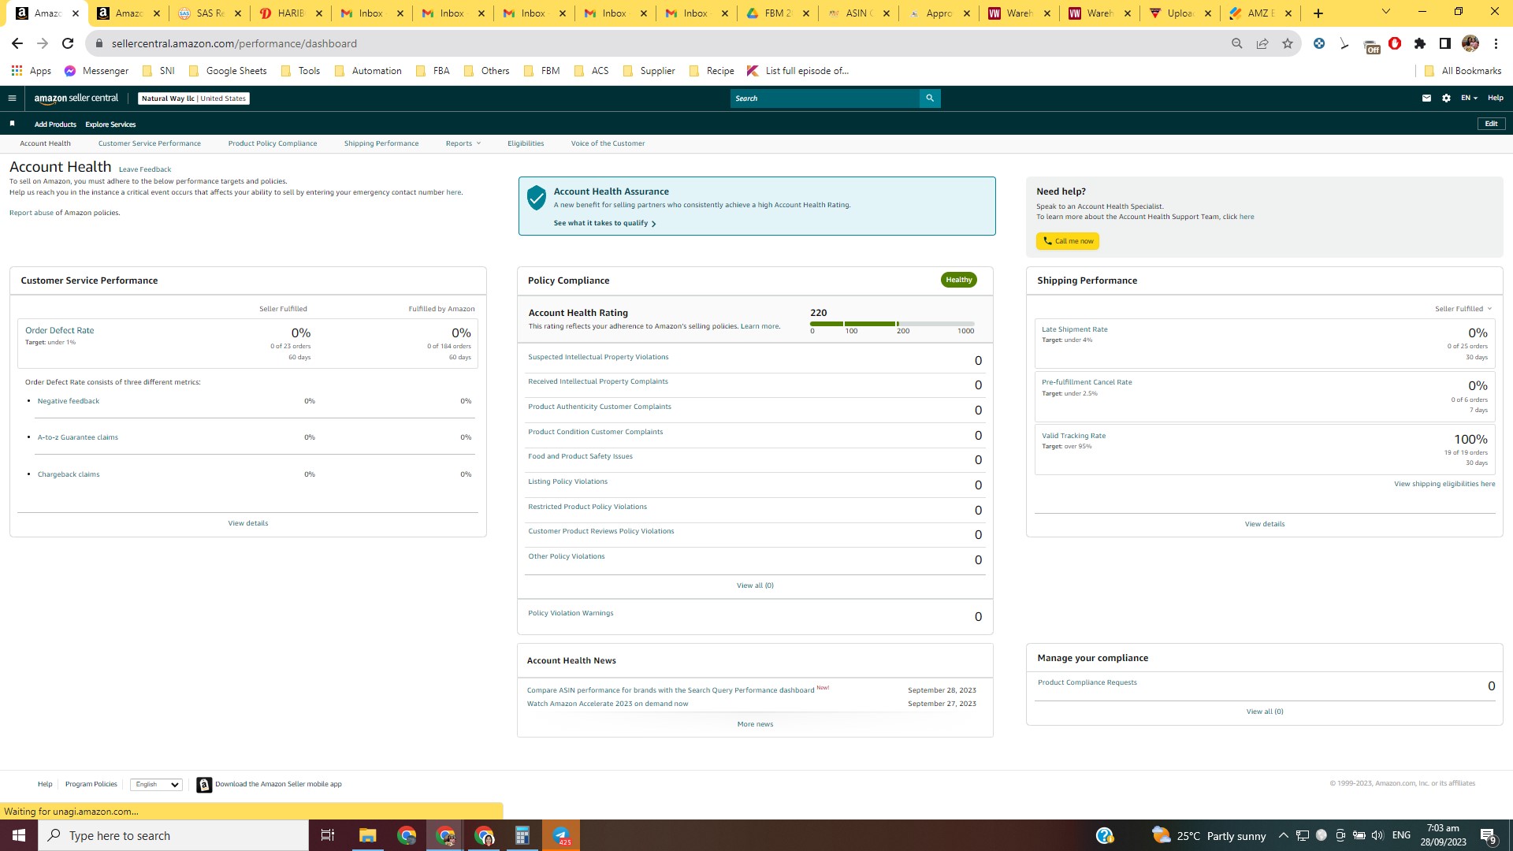Open the Leave Feedback link
Image resolution: width=1513 pixels, height=851 pixels.
(x=145, y=169)
